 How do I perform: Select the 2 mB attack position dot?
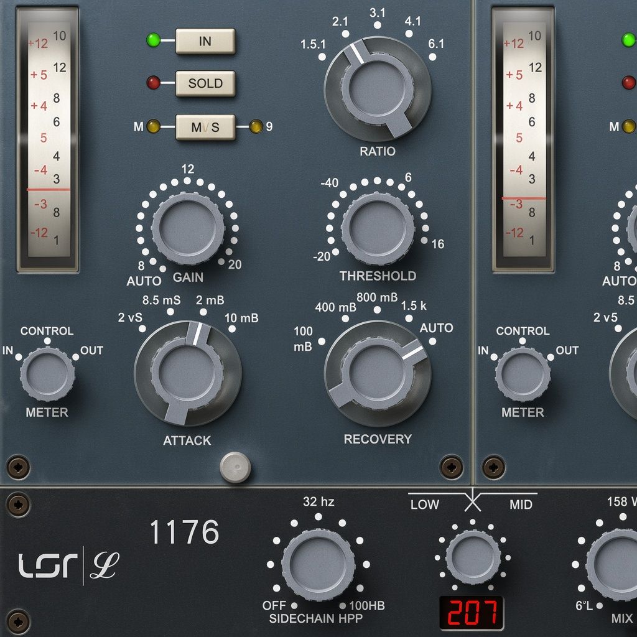[203, 312]
